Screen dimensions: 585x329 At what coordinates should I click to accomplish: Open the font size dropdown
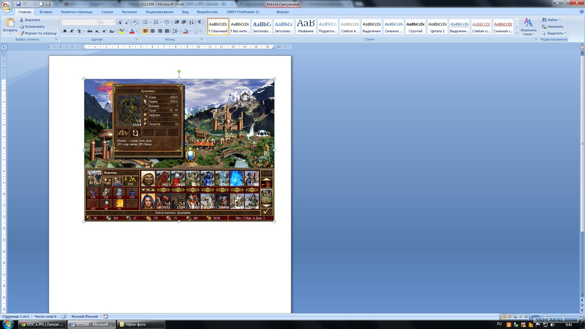113,22
